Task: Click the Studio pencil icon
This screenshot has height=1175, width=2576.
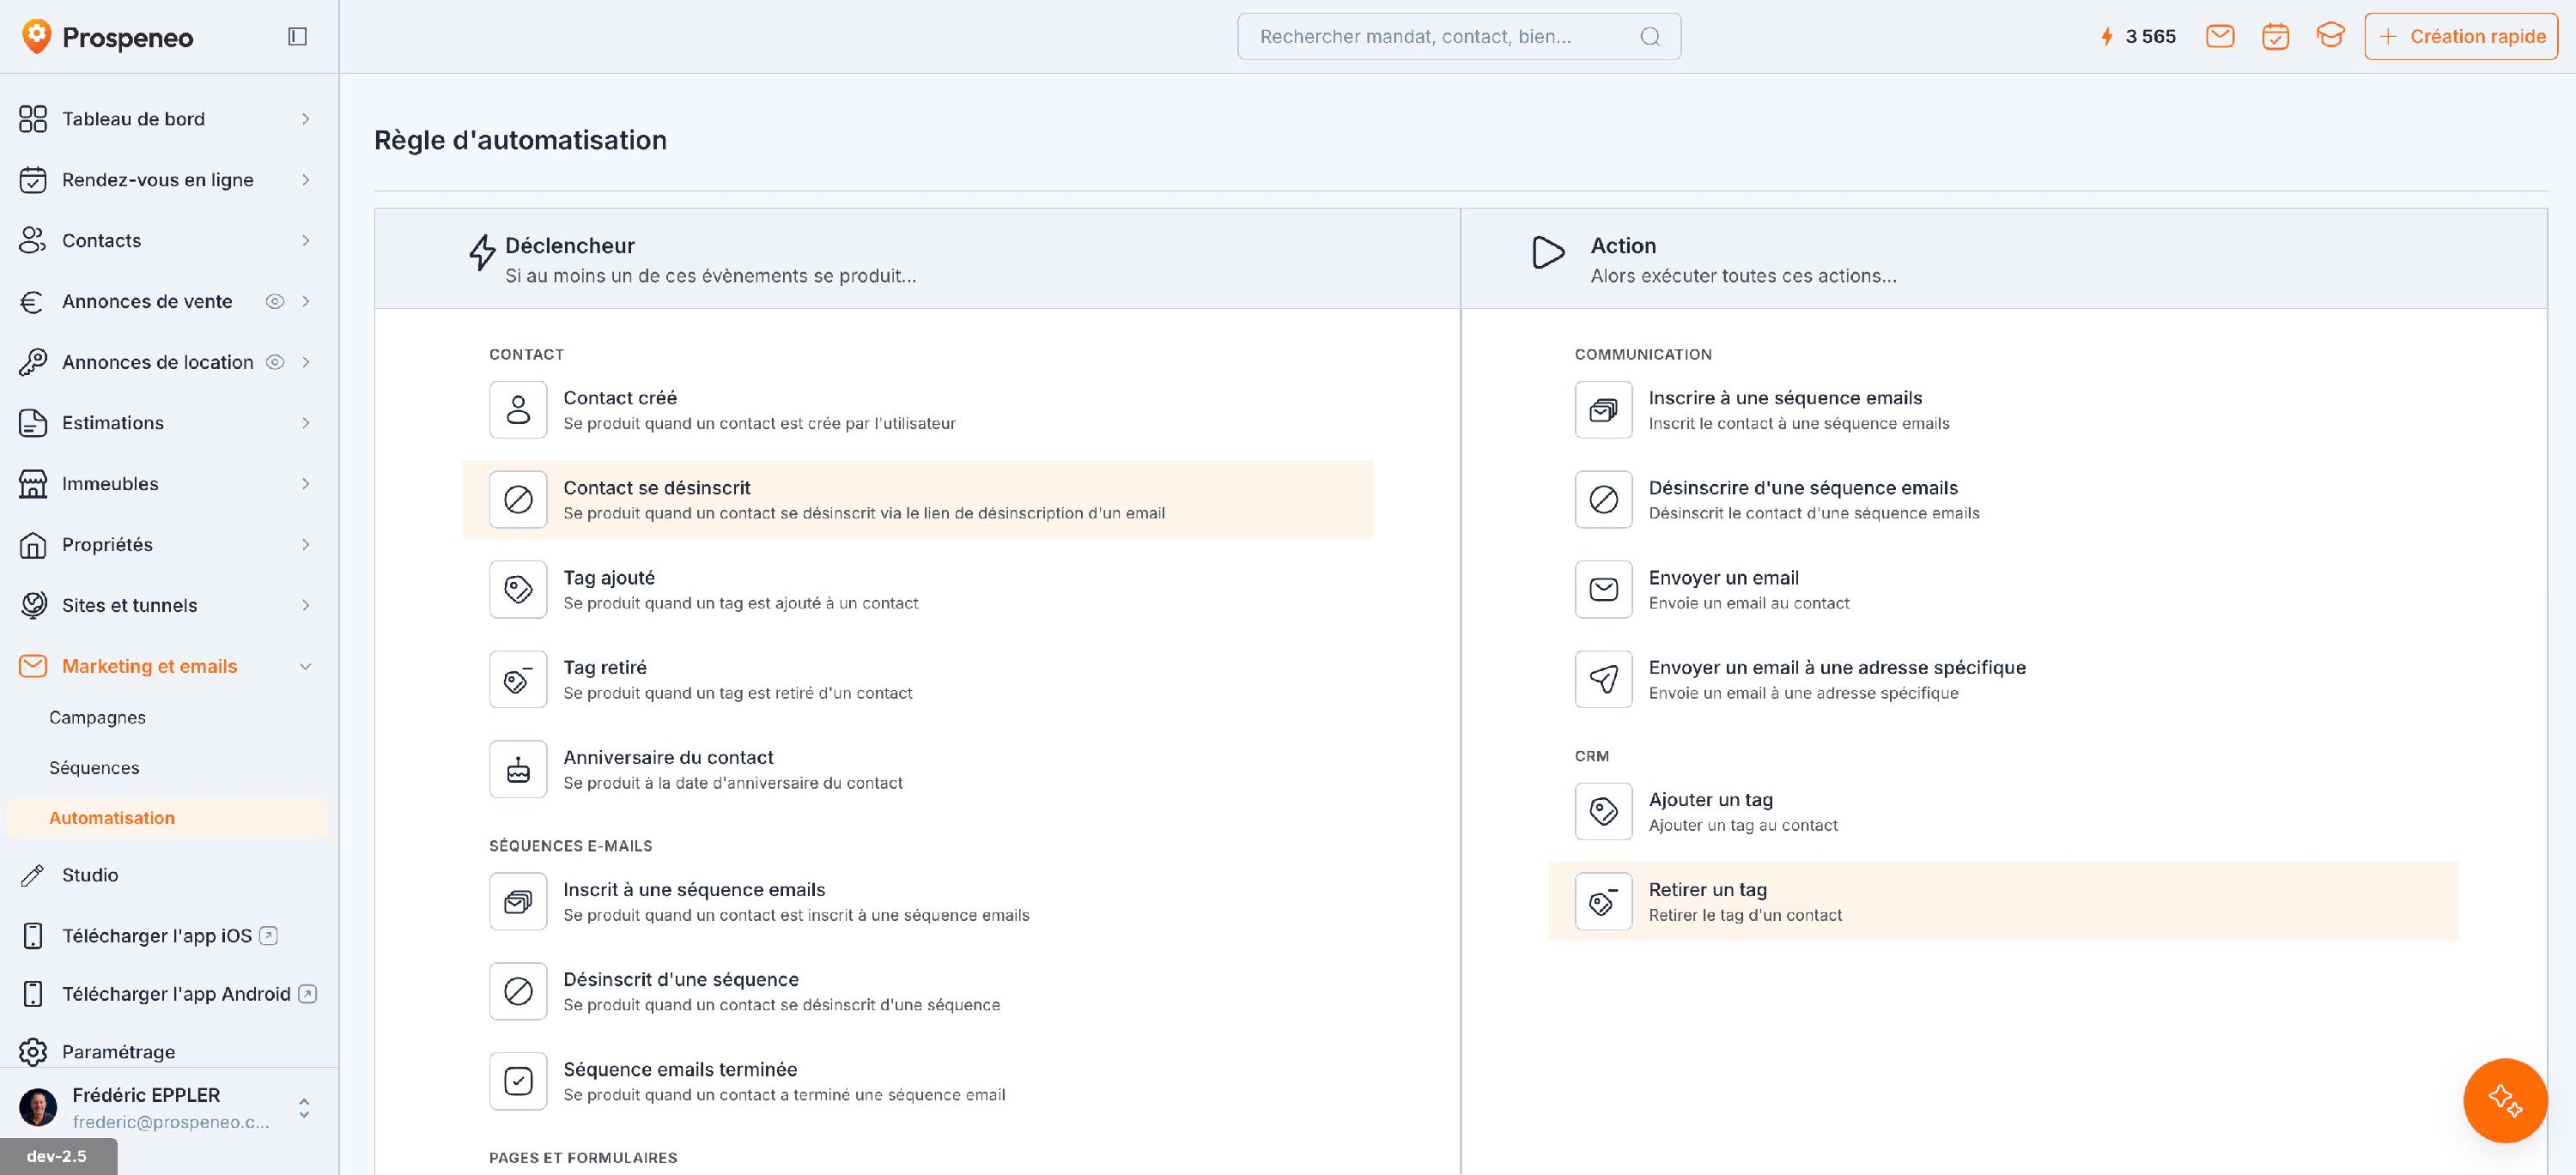Action: pyautogui.click(x=33, y=875)
